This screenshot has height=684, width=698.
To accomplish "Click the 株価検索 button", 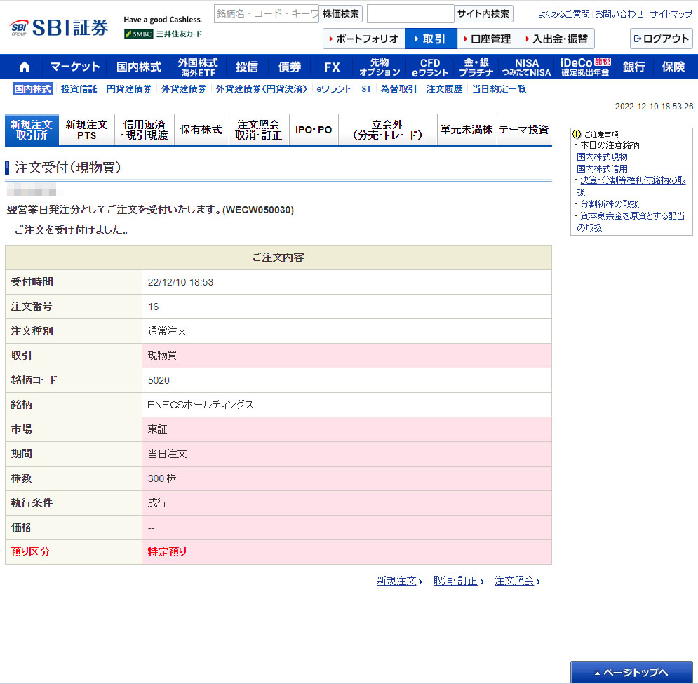I will (341, 13).
